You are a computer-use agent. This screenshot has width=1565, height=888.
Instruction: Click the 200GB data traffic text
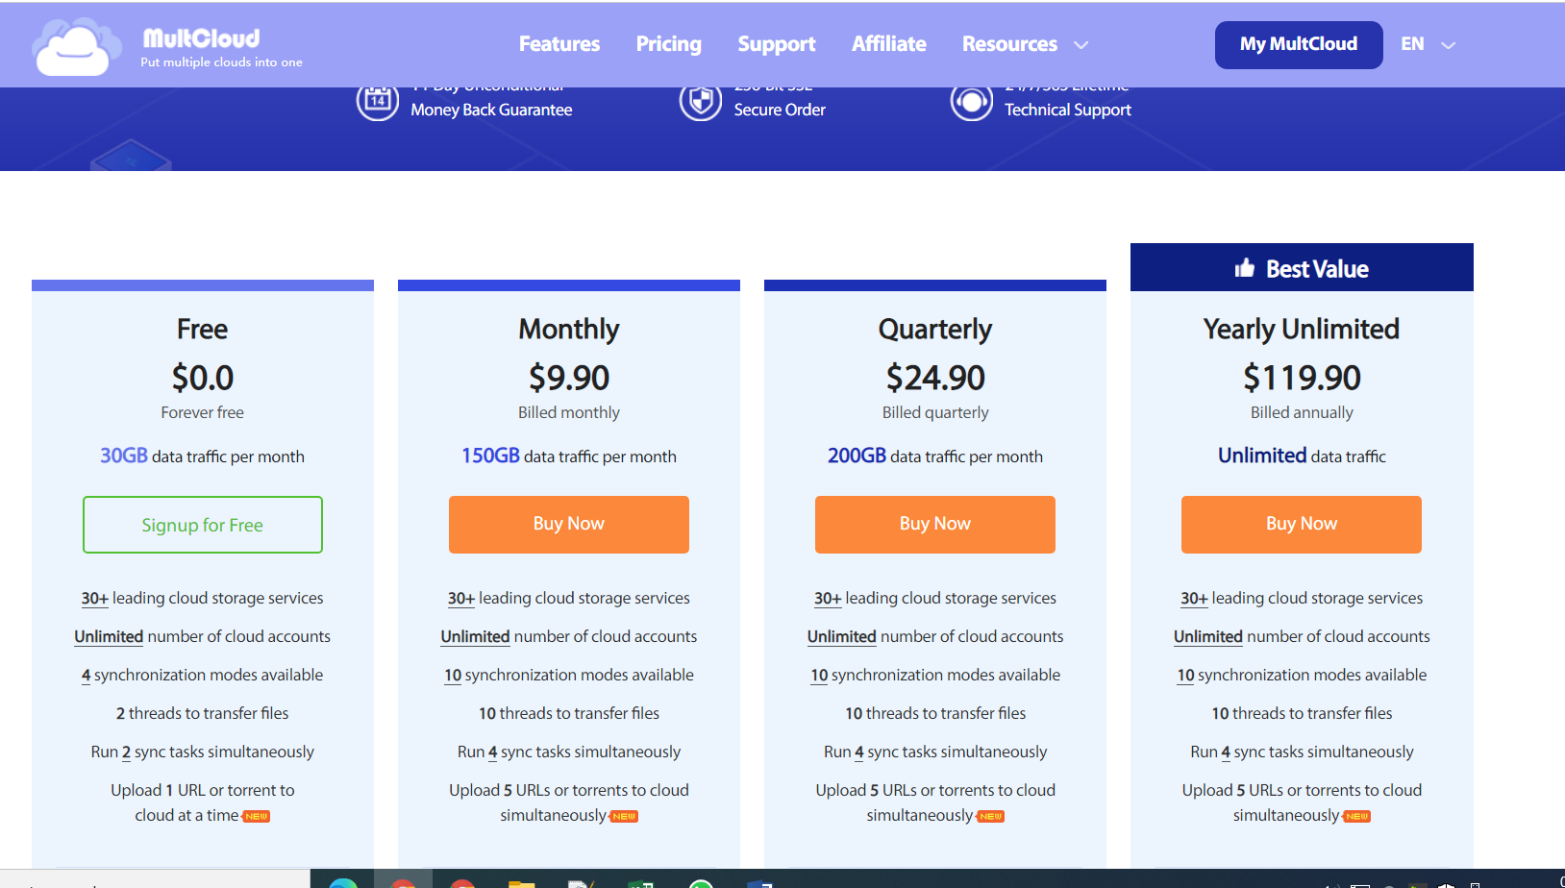(x=935, y=456)
